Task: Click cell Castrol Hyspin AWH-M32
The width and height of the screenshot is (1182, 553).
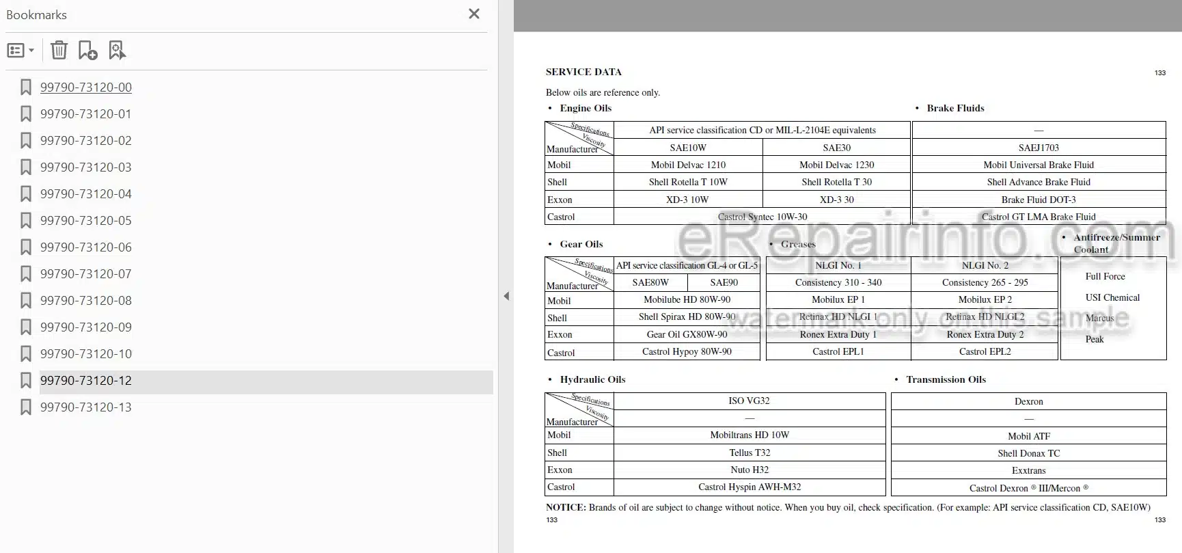Action: coord(750,487)
